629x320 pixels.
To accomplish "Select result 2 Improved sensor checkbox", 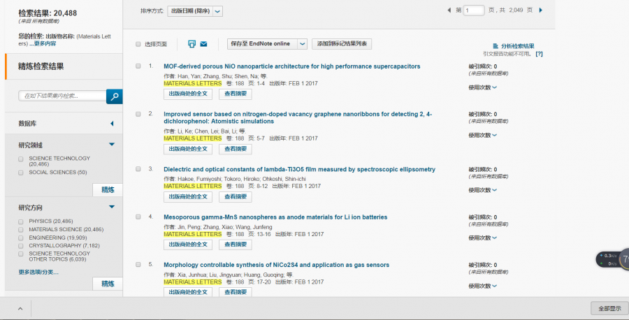I will point(138,114).
